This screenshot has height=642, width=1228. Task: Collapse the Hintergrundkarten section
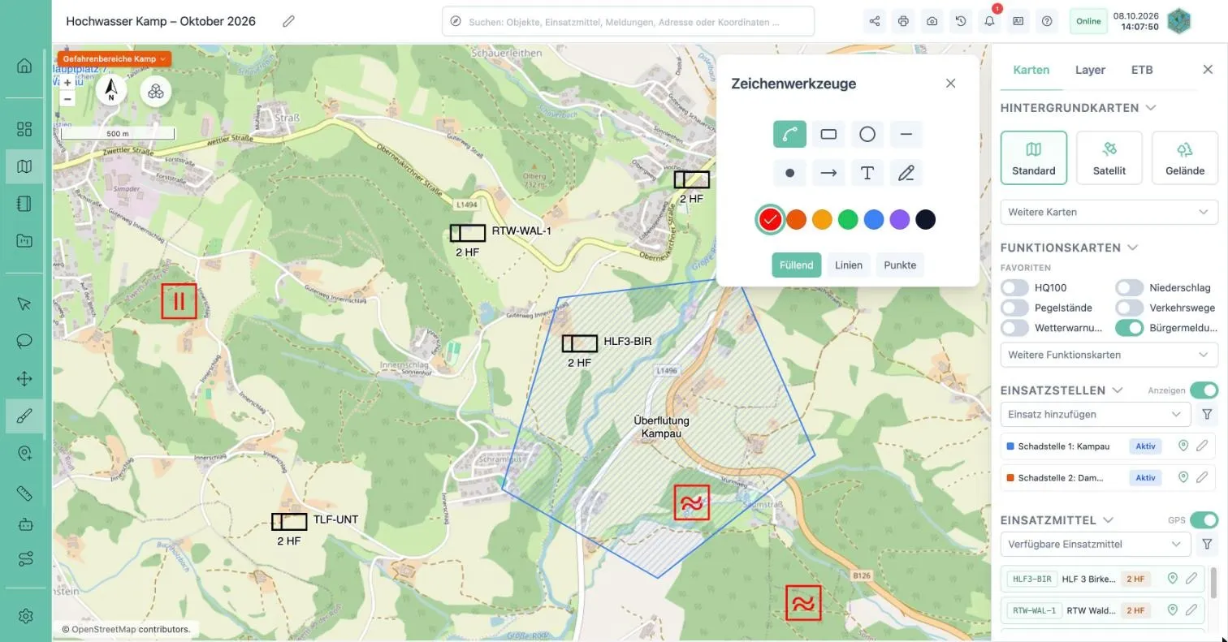pyautogui.click(x=1151, y=108)
